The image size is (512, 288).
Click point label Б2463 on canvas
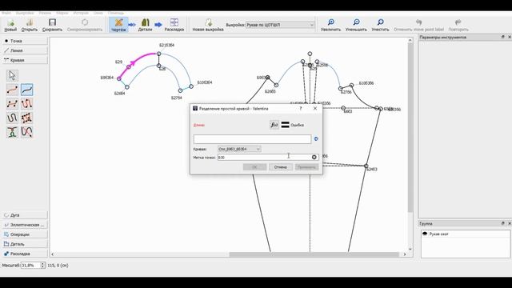coord(372,169)
